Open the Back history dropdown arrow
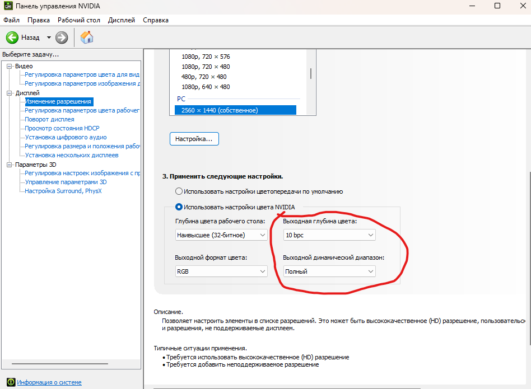The image size is (531, 389). click(x=49, y=38)
